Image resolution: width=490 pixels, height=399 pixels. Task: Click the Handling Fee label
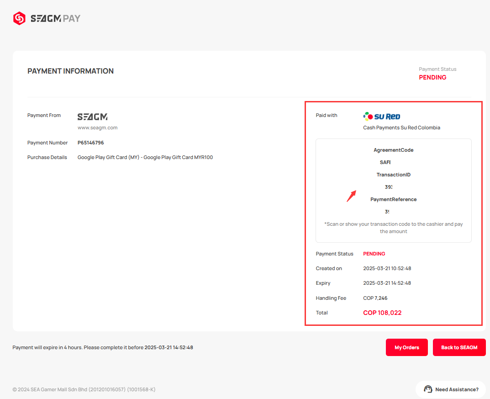point(331,298)
